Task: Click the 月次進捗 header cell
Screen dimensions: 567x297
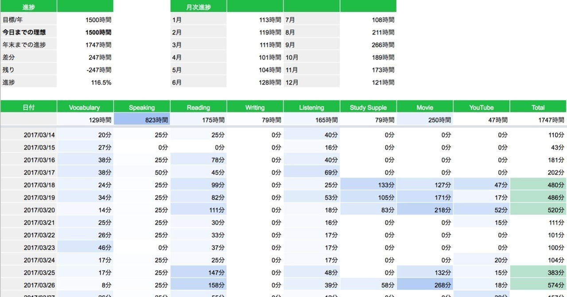Action: point(198,6)
